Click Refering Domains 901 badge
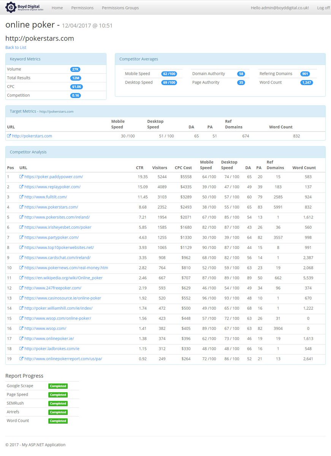Image resolution: width=331 pixels, height=456 pixels. [x=305, y=74]
